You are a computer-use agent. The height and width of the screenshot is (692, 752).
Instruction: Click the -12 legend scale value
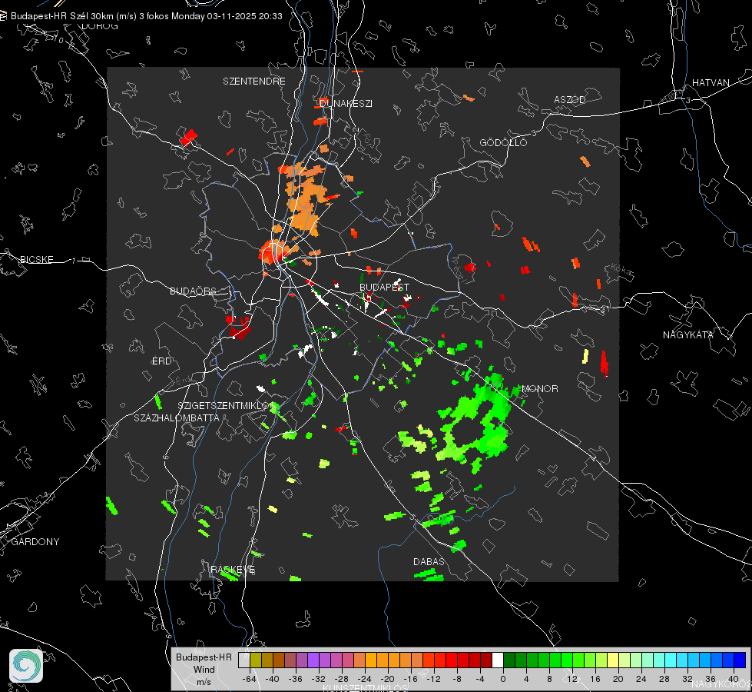(433, 679)
